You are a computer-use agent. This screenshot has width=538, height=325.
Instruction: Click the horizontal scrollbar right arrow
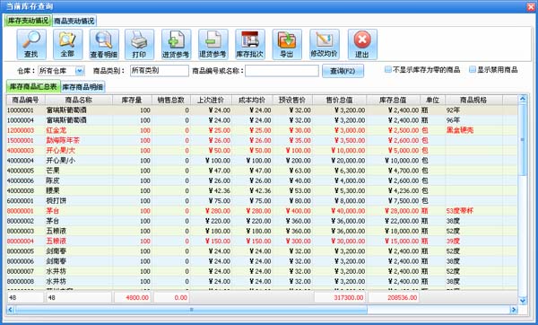[x=514, y=310]
